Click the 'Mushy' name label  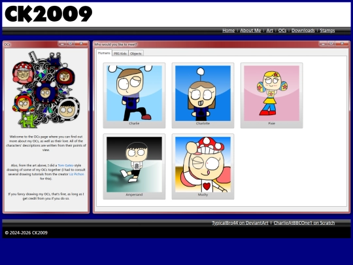[203, 194]
